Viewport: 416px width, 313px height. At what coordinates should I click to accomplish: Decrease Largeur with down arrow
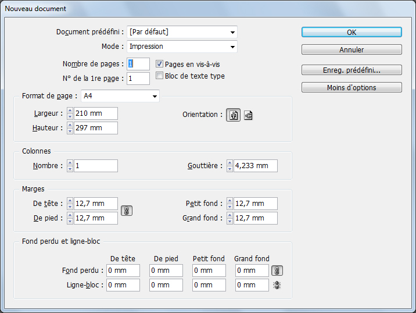[x=70, y=116]
